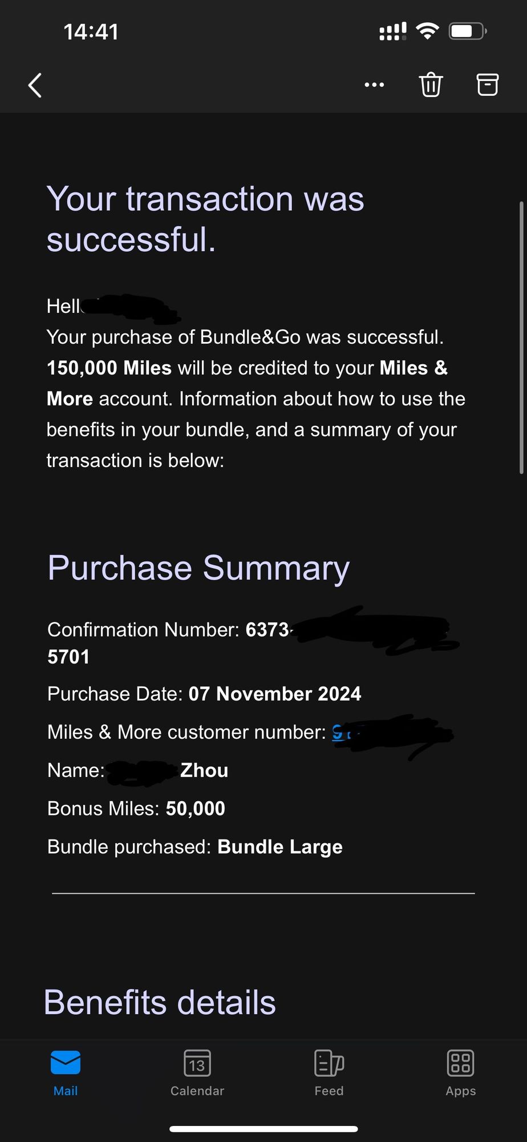The image size is (527, 1142).
Task: Tap the Benefits details heading
Action: (160, 1003)
